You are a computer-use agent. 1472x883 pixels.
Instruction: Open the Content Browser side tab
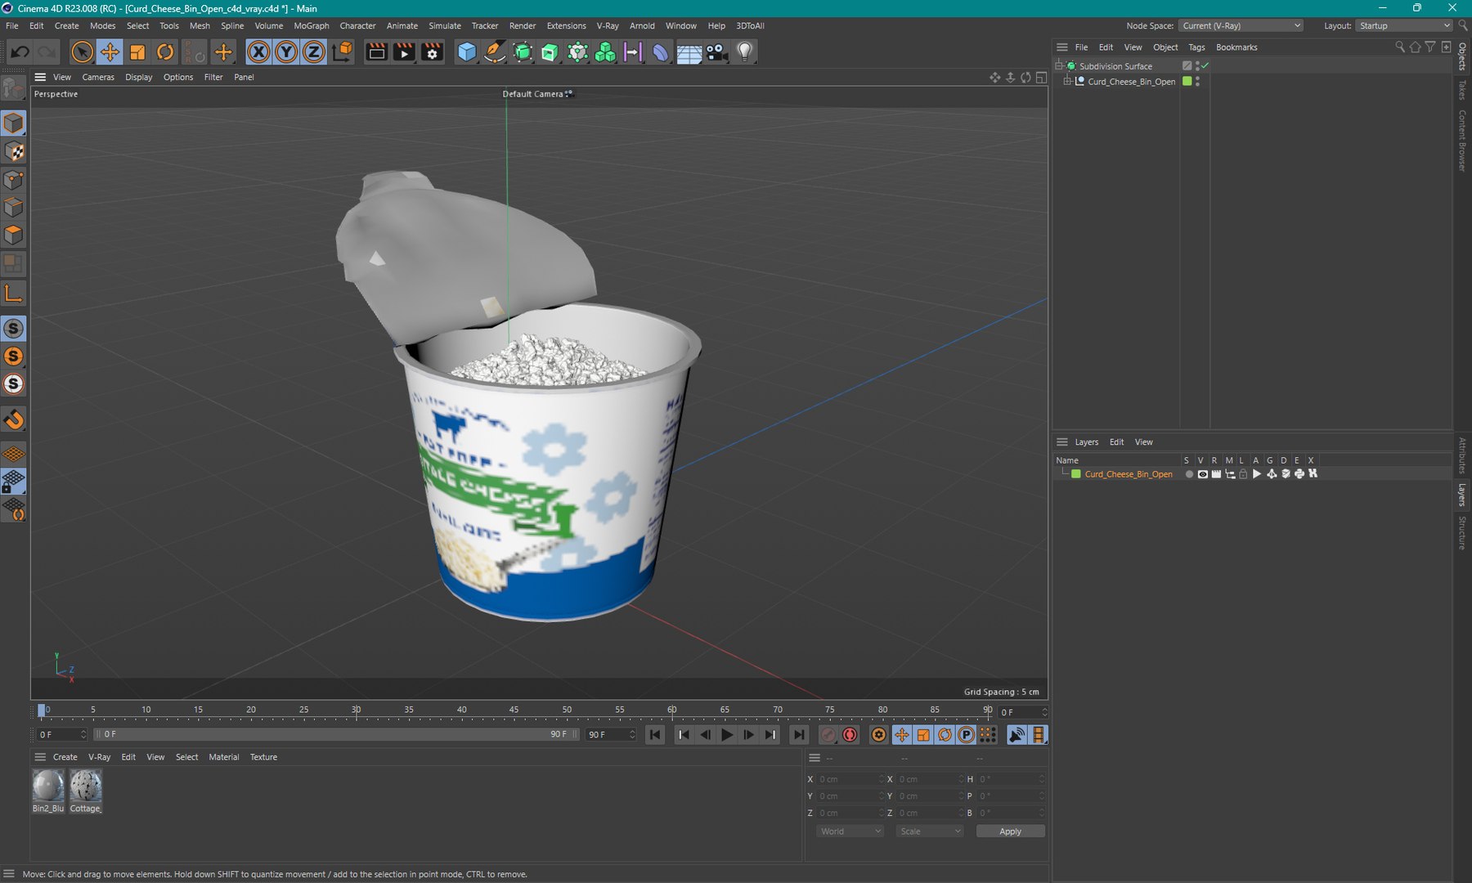pyautogui.click(x=1462, y=141)
